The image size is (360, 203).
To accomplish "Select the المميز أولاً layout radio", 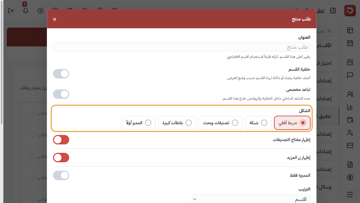I will coord(139,123).
